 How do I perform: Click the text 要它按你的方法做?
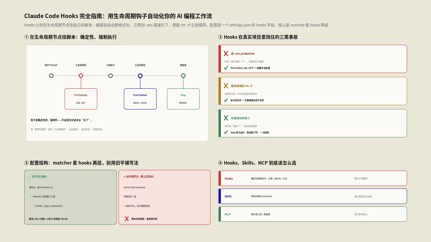coord(363,197)
